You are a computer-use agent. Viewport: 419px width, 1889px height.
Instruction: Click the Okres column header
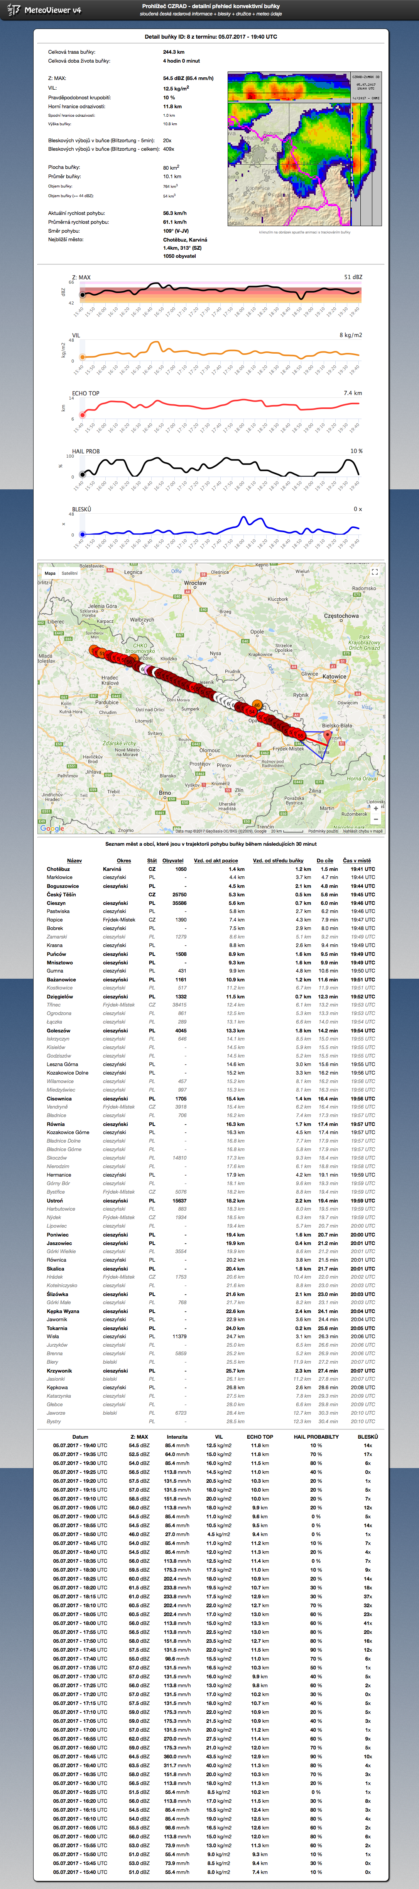coord(124,861)
